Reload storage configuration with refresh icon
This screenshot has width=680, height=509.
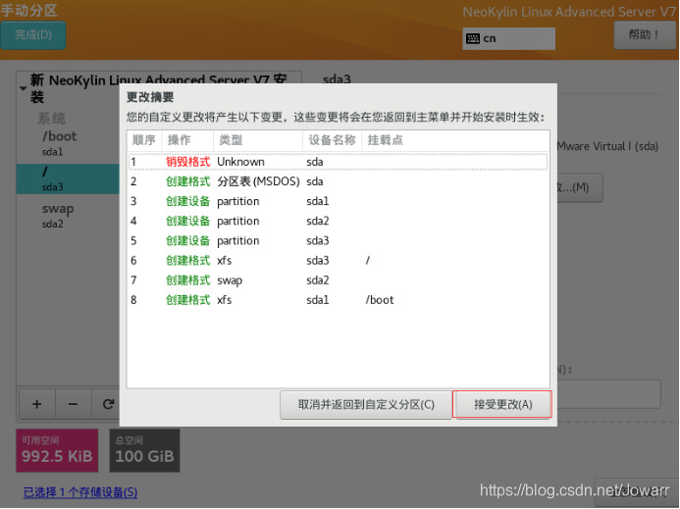[108, 404]
